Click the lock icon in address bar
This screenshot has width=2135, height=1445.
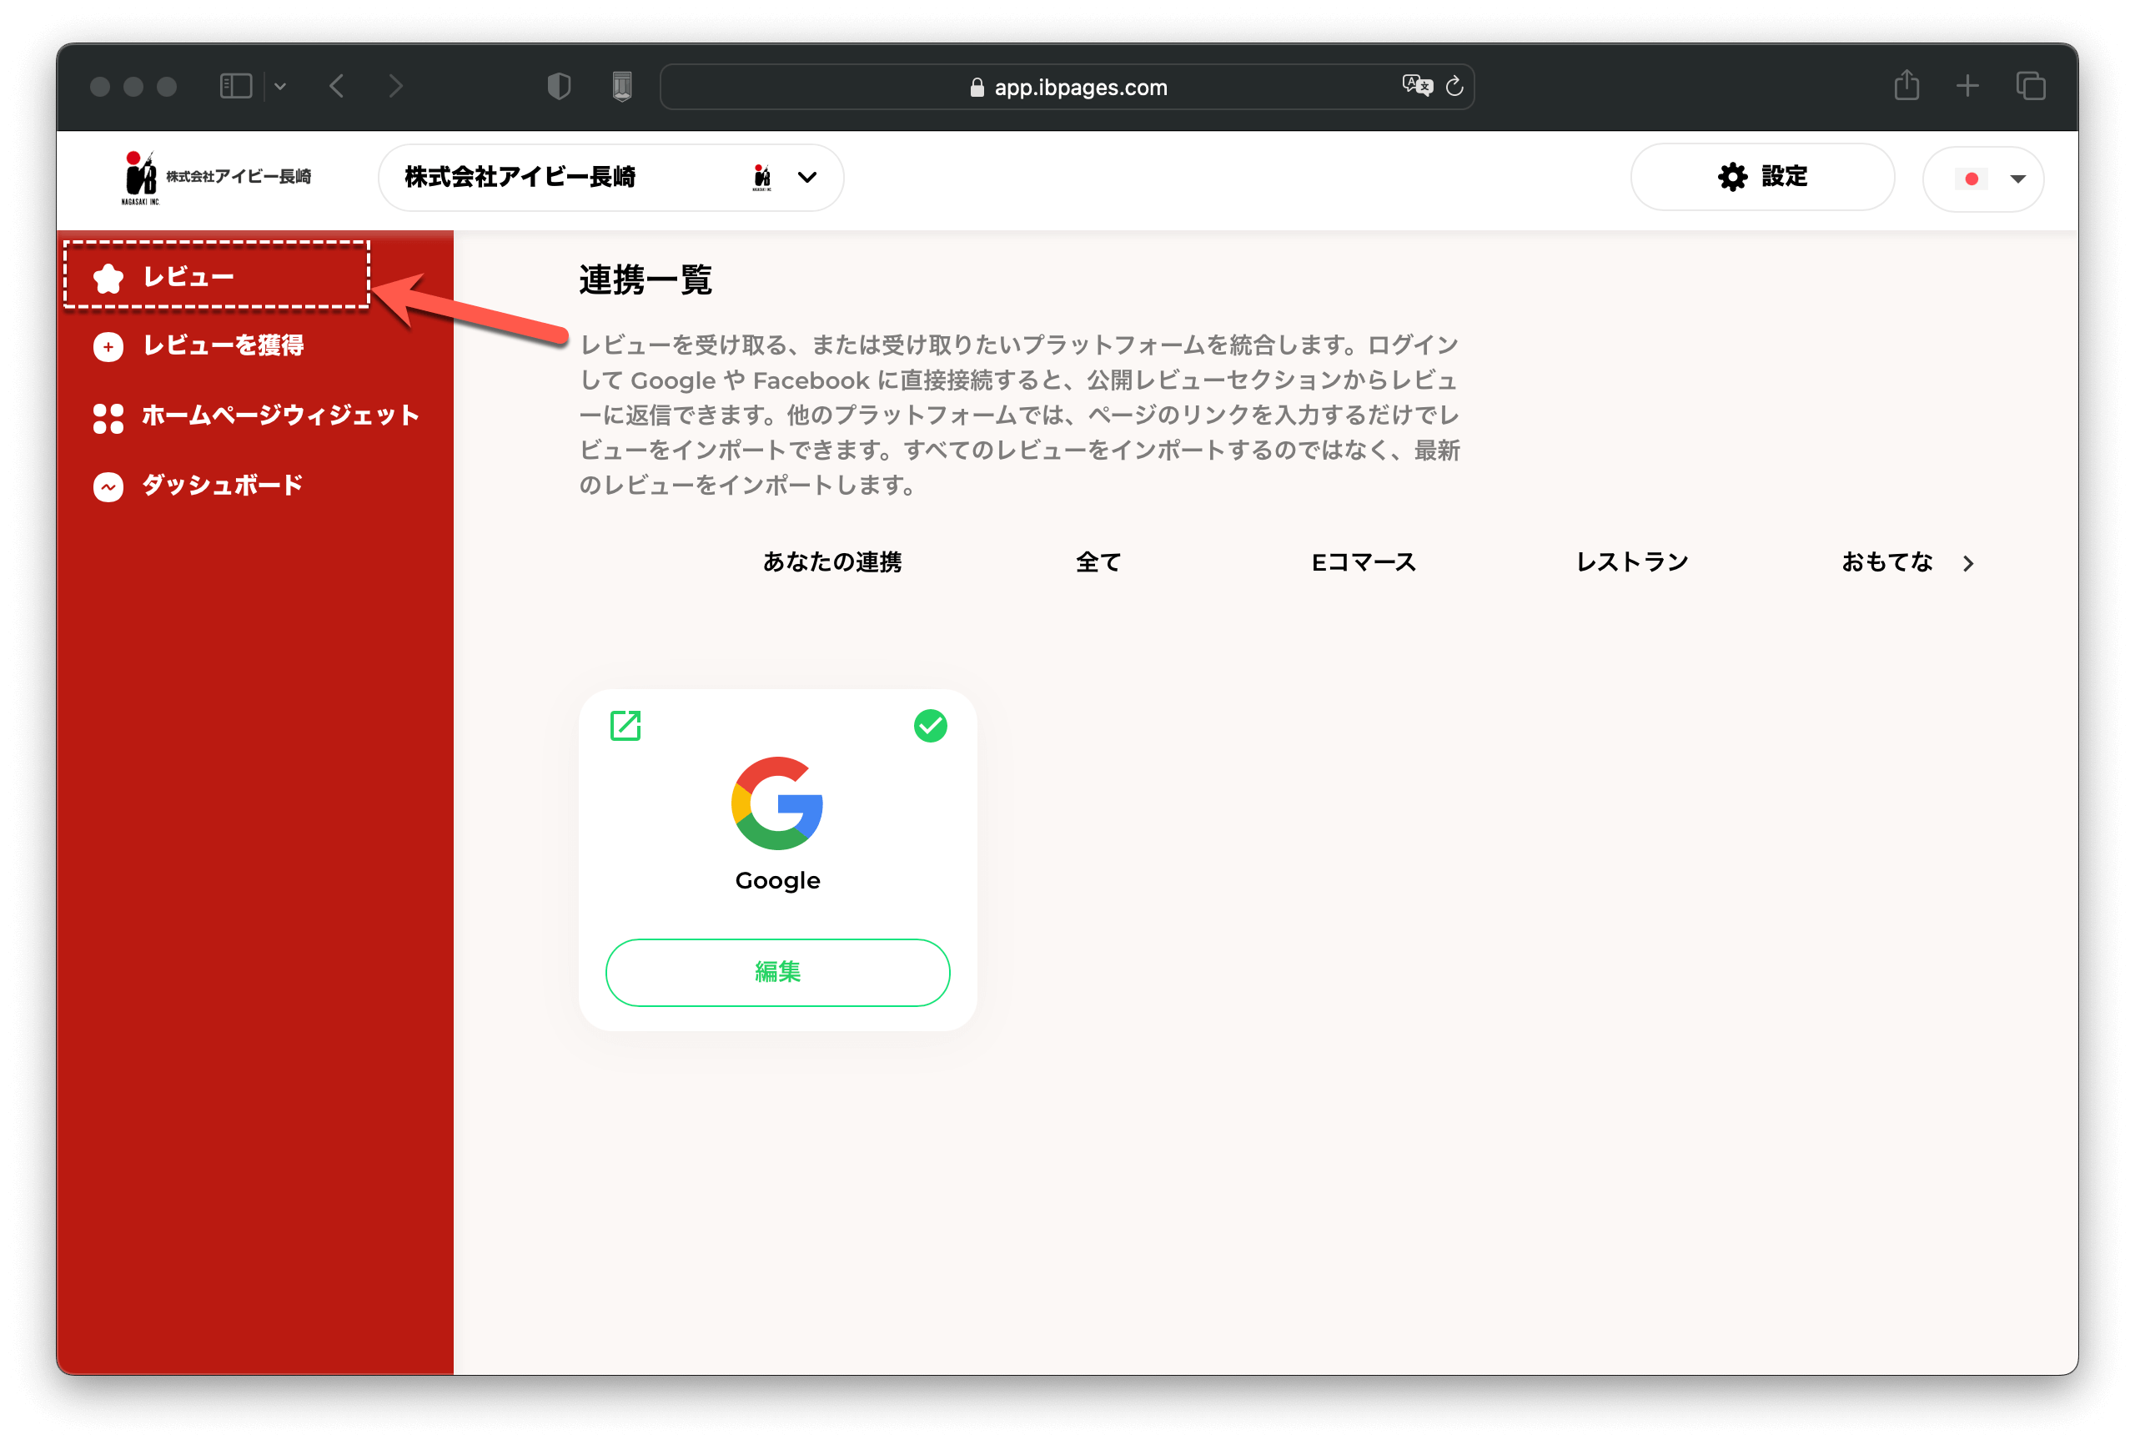(977, 88)
